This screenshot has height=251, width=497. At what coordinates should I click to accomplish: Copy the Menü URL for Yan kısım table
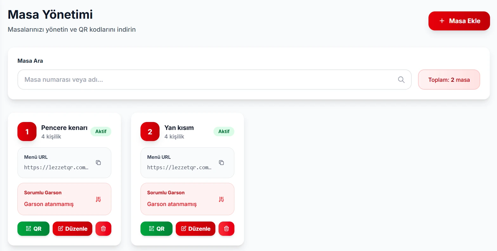(x=221, y=163)
